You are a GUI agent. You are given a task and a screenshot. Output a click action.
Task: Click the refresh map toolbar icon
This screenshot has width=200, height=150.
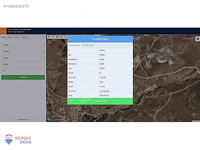[57, 37]
